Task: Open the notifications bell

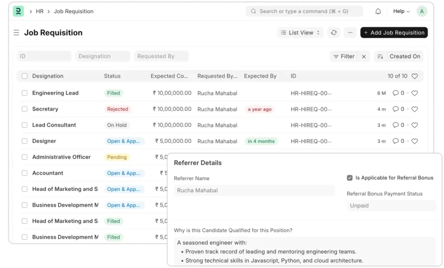Action: (378, 11)
